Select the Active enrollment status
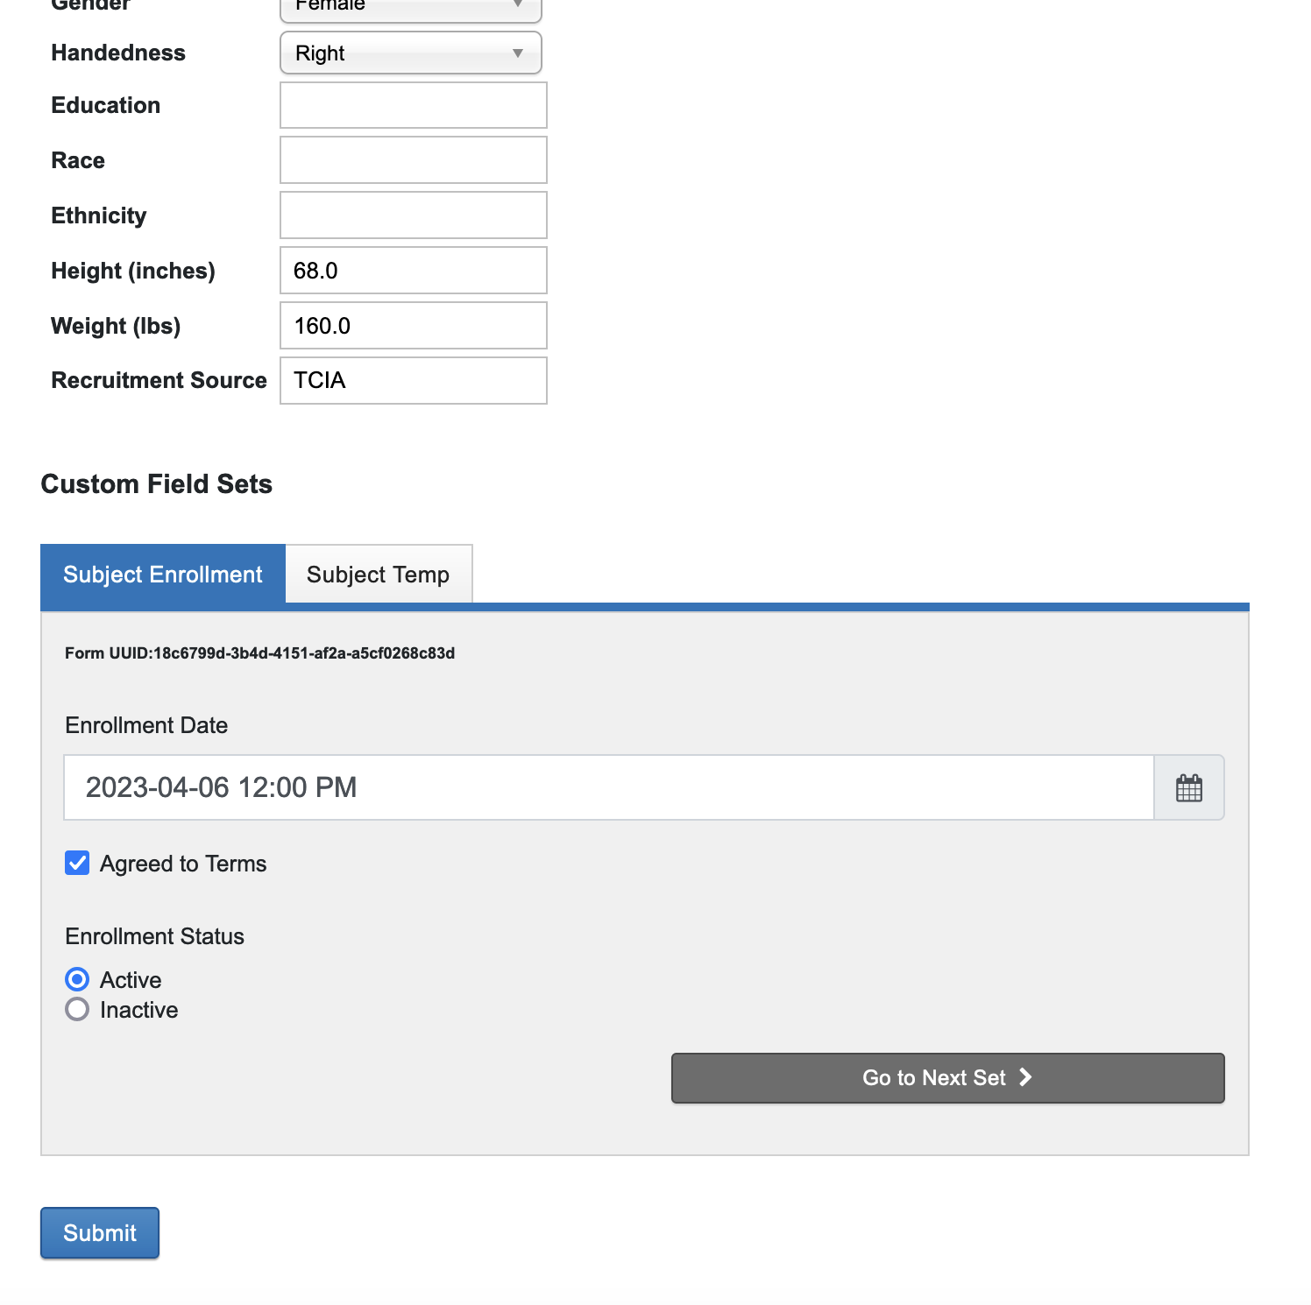This screenshot has width=1311, height=1305. click(x=77, y=979)
